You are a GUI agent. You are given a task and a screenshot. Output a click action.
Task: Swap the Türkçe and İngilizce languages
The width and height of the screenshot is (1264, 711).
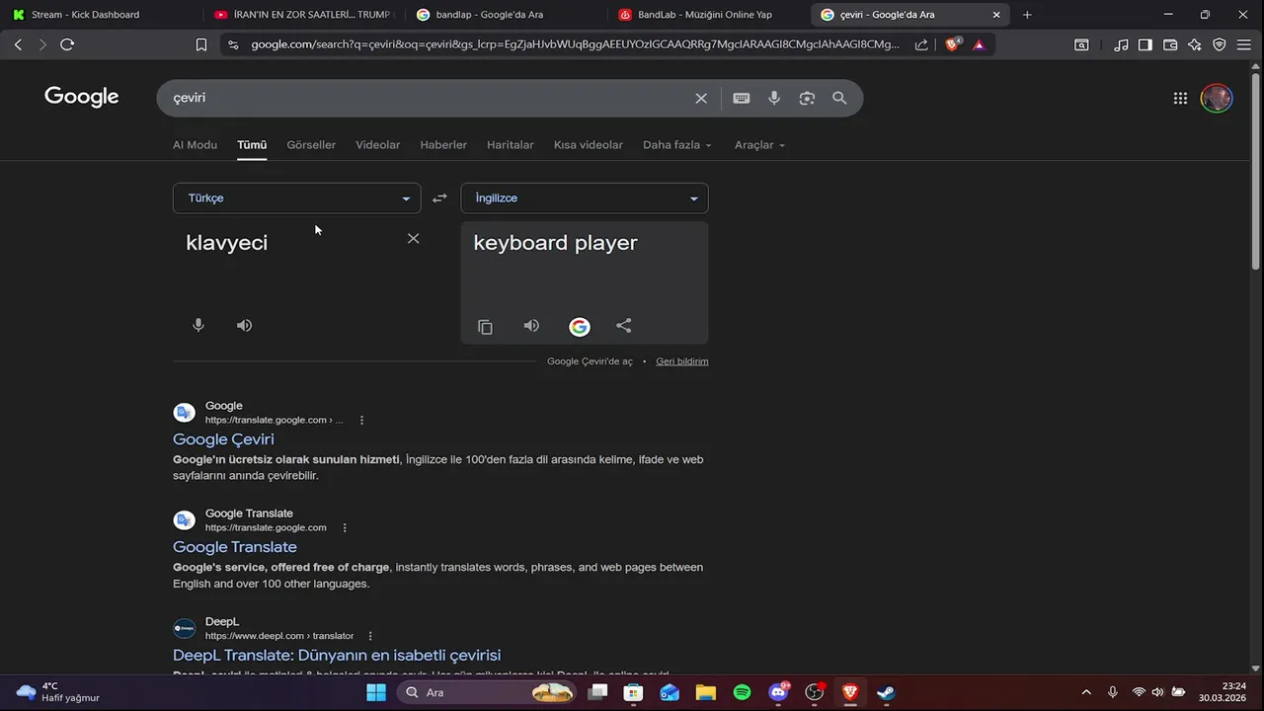coord(439,198)
